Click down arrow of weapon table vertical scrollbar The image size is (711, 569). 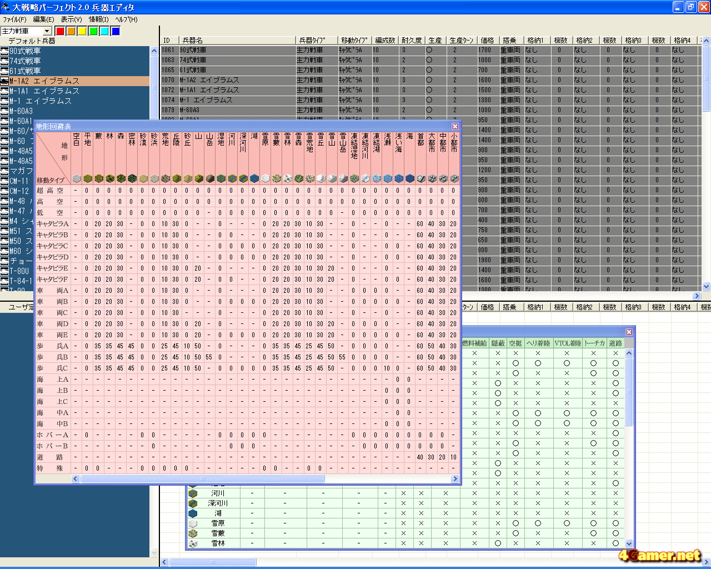707,287
